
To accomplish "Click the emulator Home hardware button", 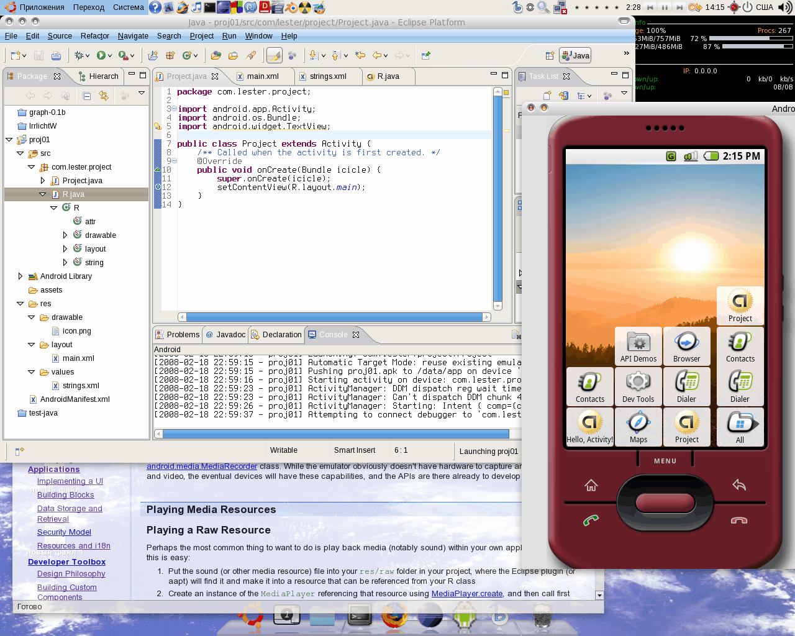I will point(591,485).
